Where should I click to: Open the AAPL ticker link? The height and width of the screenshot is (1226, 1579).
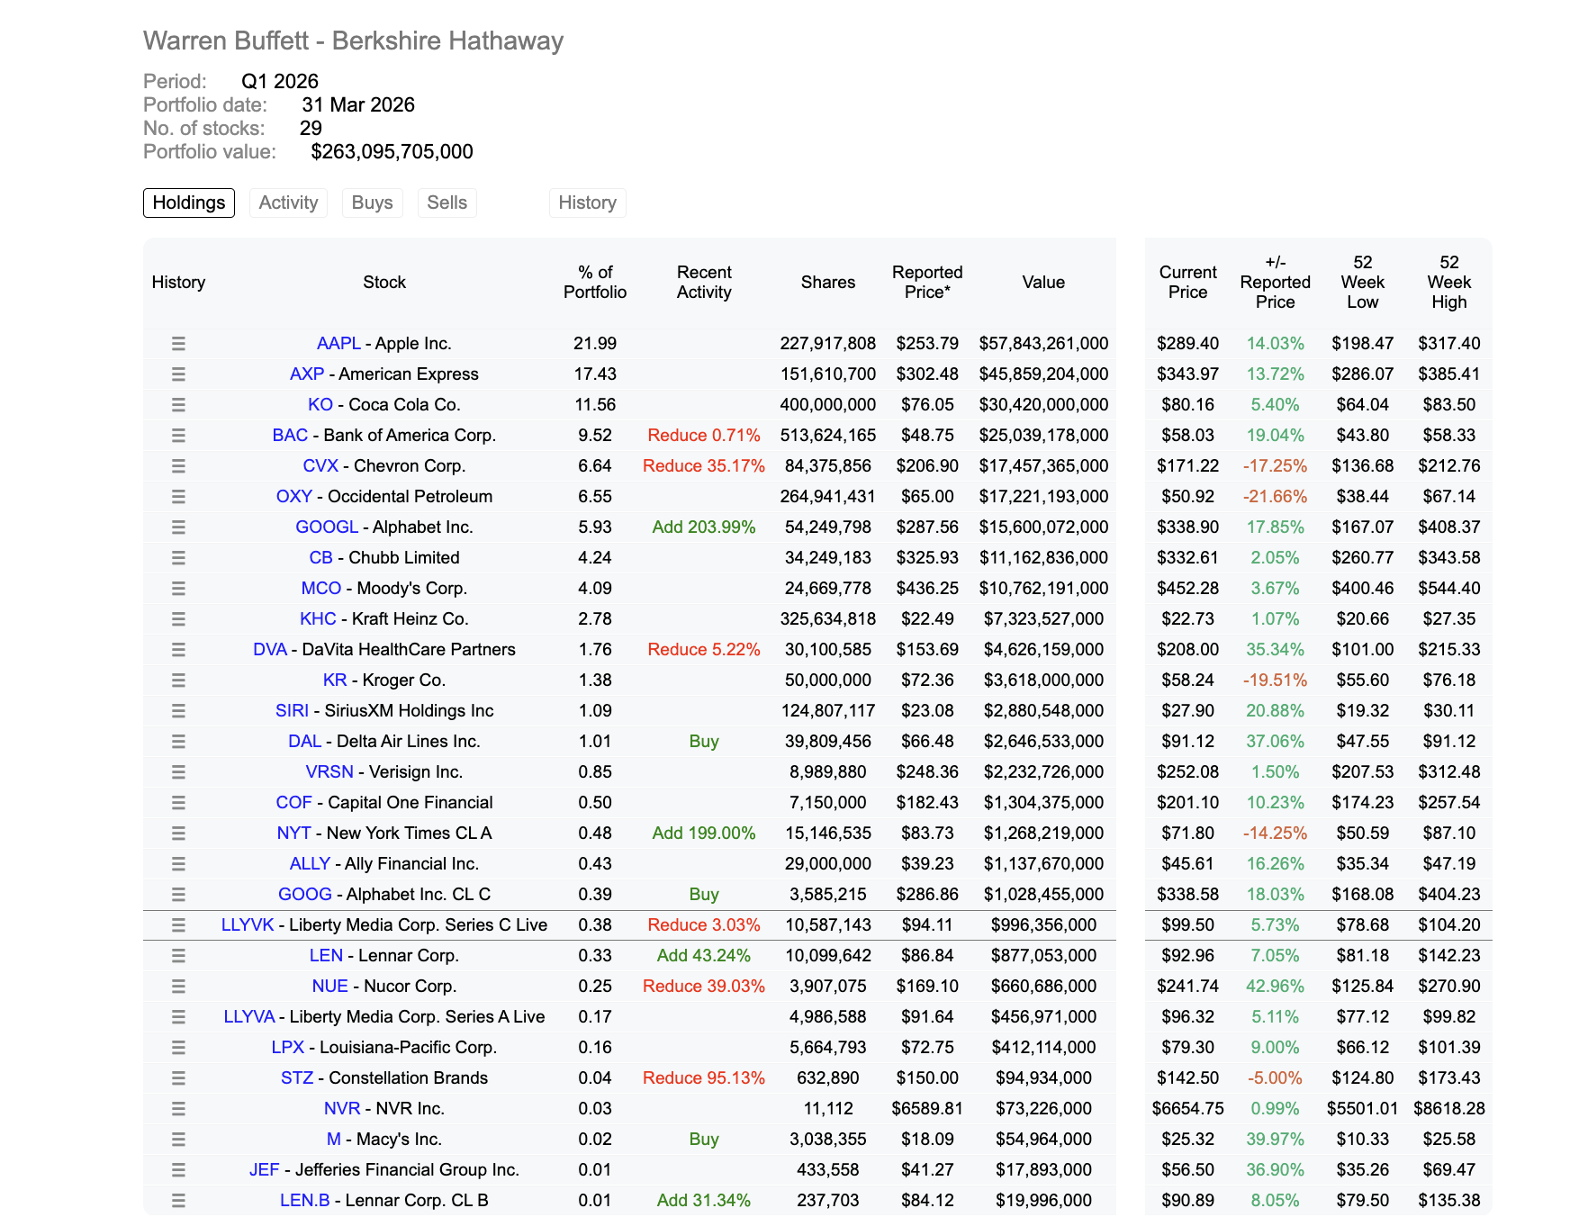tap(338, 343)
